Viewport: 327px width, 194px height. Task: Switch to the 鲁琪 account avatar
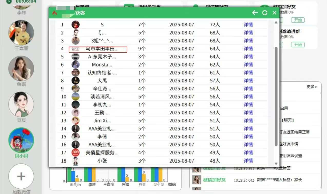pyautogui.click(x=21, y=69)
